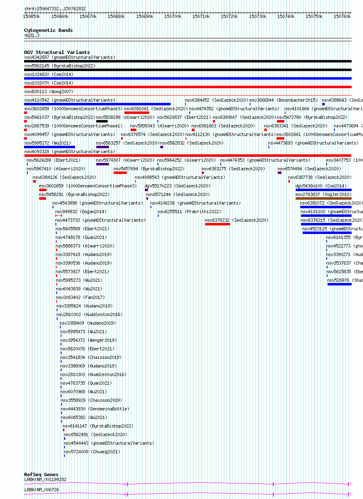Select variant nsv4342697 gnomAD label
The image size is (363, 499).
(x=70, y=57)
